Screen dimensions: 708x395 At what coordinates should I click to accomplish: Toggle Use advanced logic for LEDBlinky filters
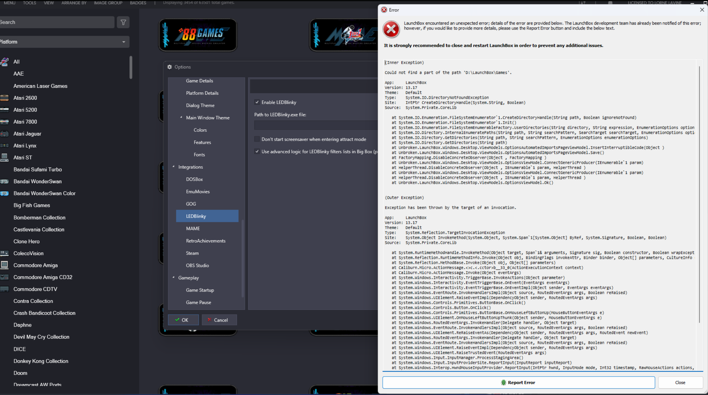click(x=257, y=151)
